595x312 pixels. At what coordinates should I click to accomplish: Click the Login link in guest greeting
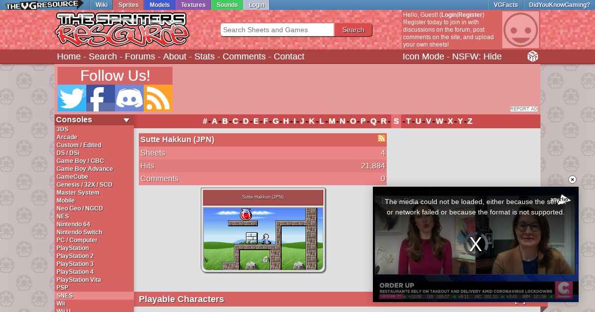pyautogui.click(x=449, y=15)
